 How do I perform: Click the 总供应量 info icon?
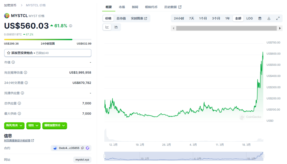pyautogui.click(x=19, y=103)
